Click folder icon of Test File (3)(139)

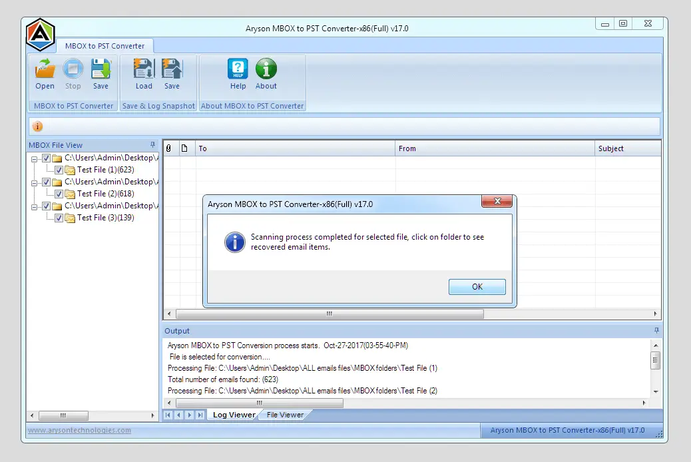click(x=70, y=218)
